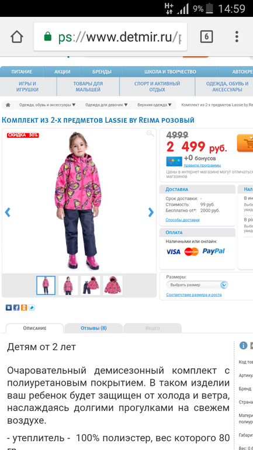Tap the browser home icon
The width and height of the screenshot is (253, 450).
16,37
